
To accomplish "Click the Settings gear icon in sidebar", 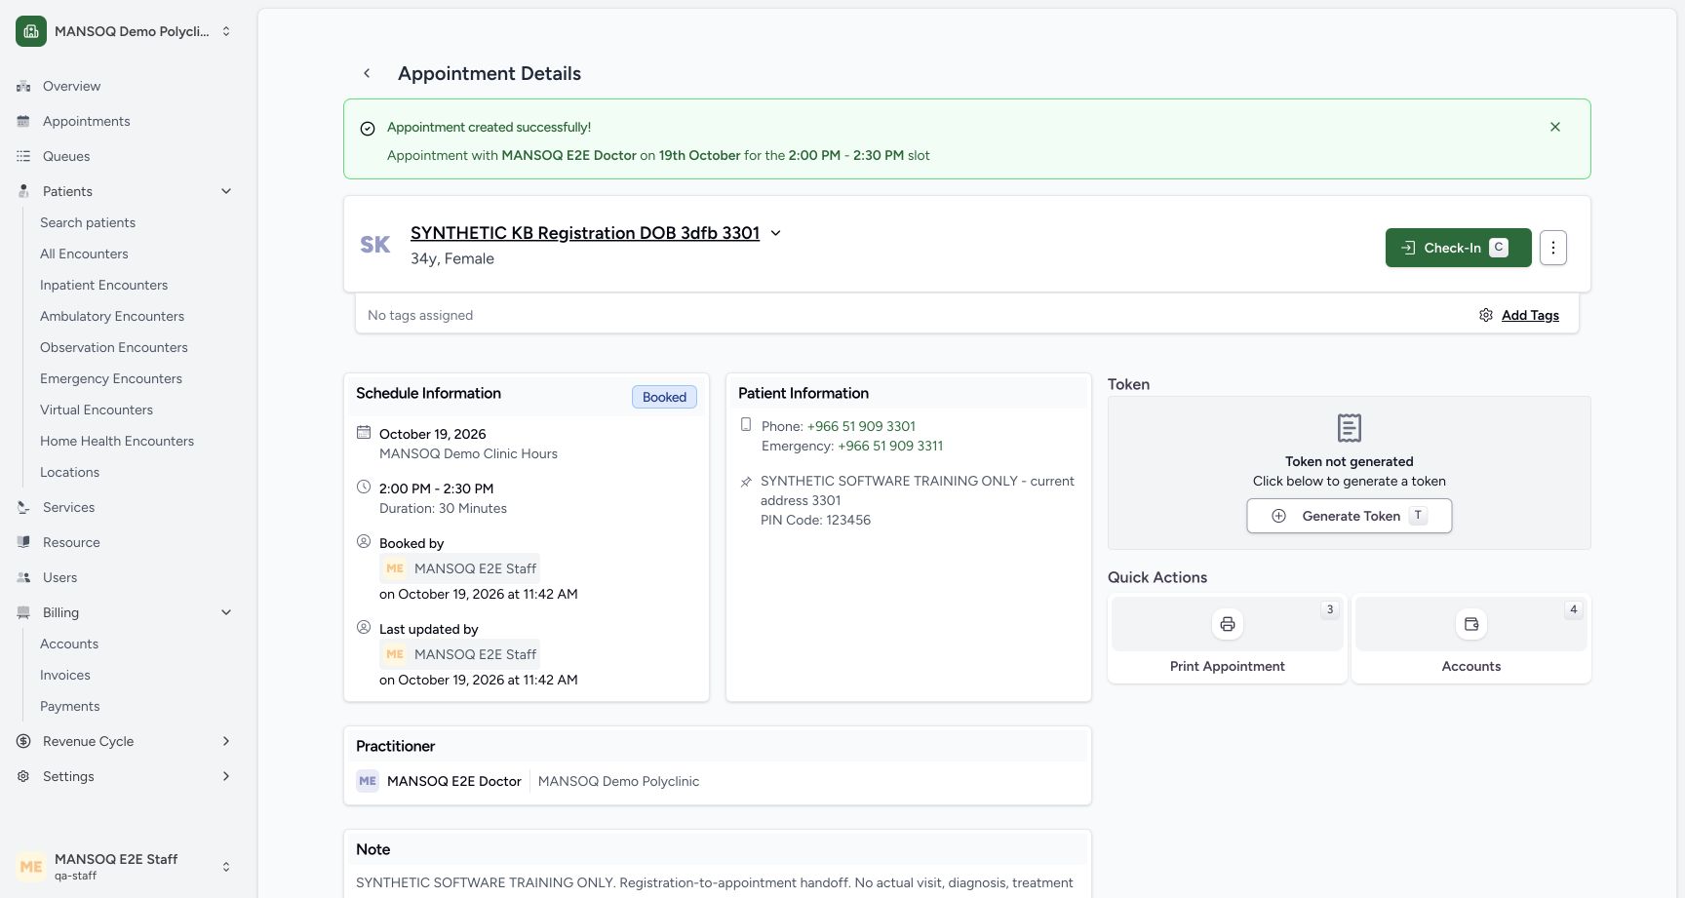I will pyautogui.click(x=23, y=776).
